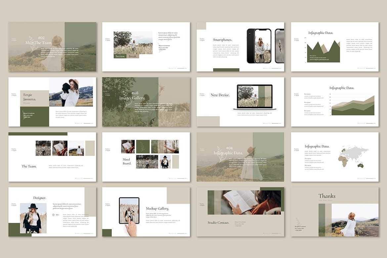The width and height of the screenshot is (387, 258).
Task: Select the Fergie Jannetta profile slide
Action: click(52, 102)
